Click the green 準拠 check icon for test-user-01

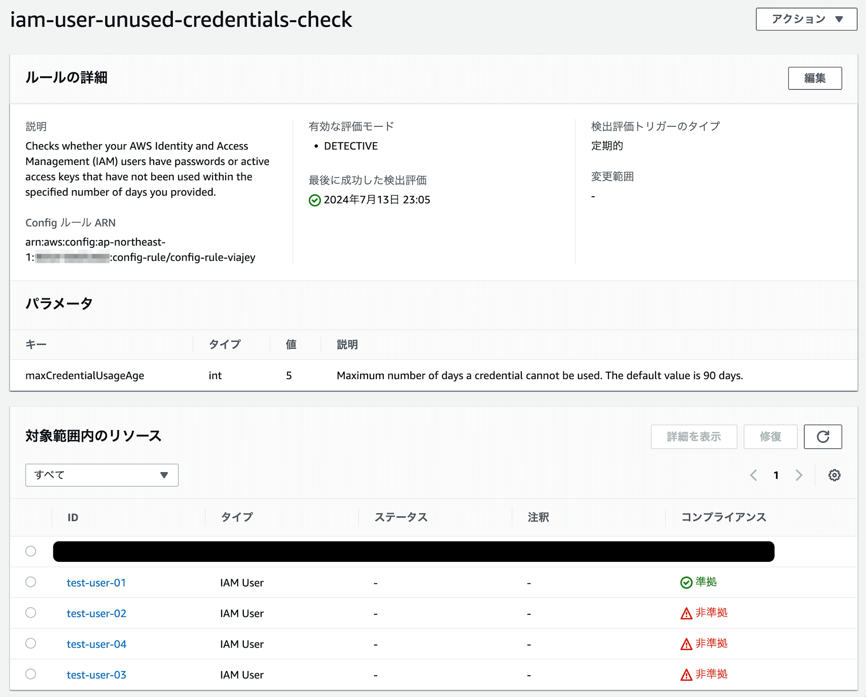[x=686, y=583]
